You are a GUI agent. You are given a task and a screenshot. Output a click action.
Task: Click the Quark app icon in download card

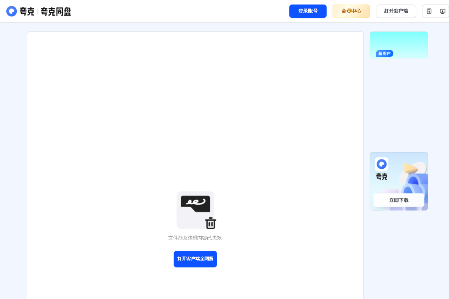[381, 164]
